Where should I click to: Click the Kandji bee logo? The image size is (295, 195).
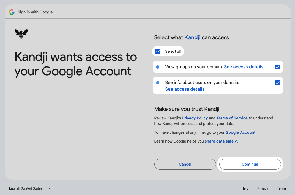coord(21,34)
